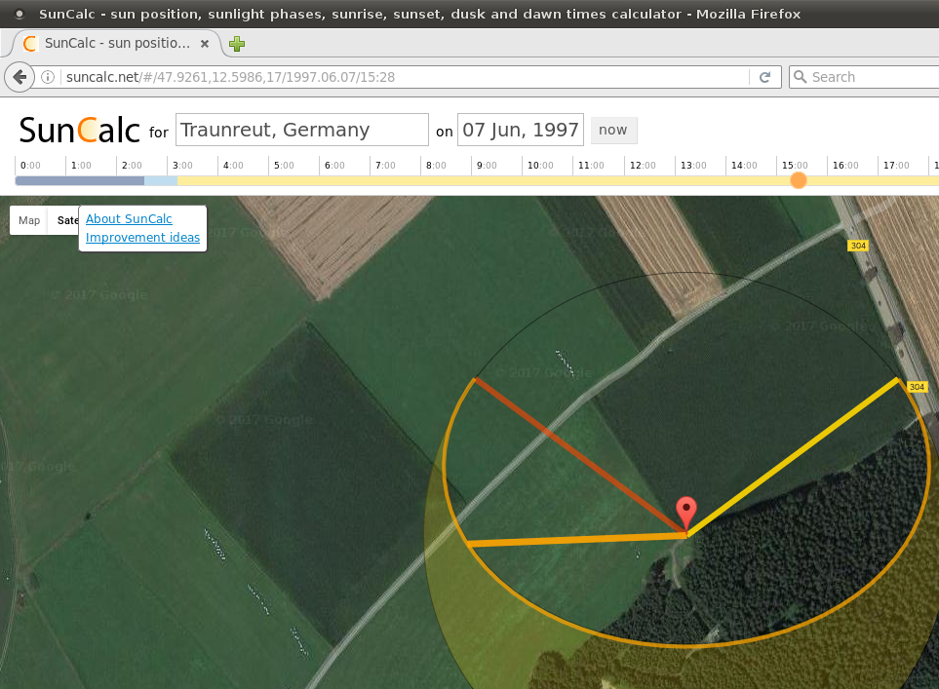The height and width of the screenshot is (689, 939).
Task: Reload the page with the refresh icon
Action: (764, 77)
